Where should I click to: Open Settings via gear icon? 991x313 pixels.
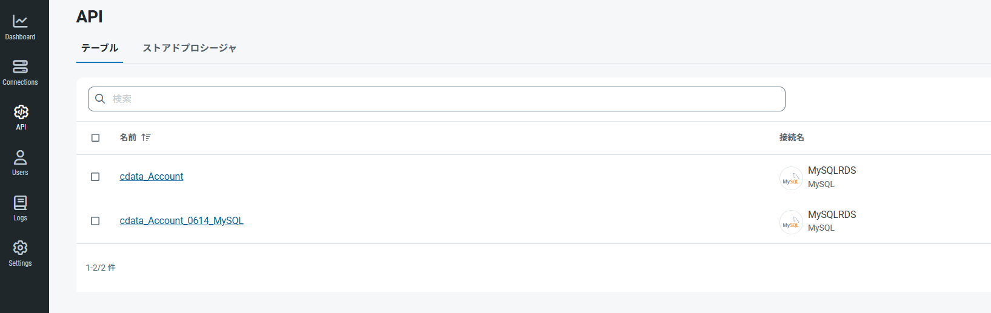(x=20, y=248)
